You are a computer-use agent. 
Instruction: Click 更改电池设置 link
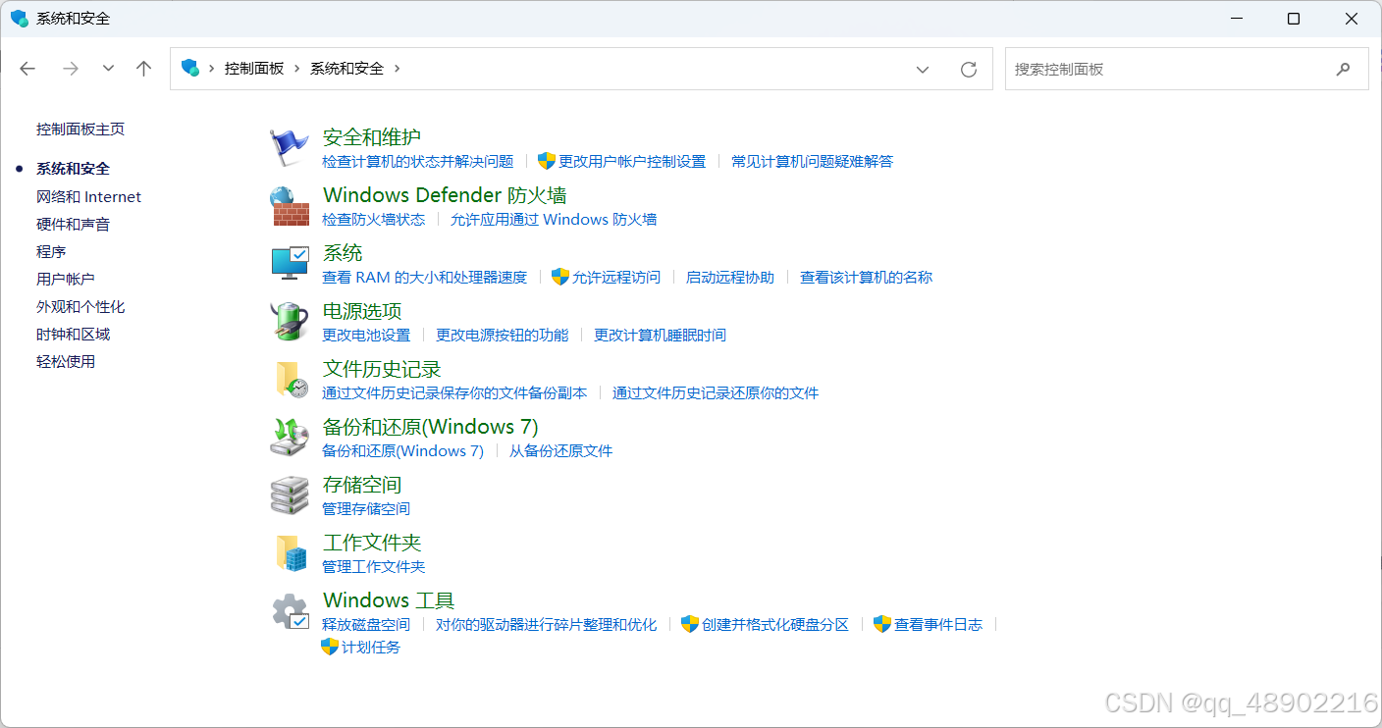[366, 335]
